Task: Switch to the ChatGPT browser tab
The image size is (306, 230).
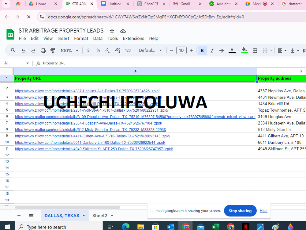Action: point(151,4)
